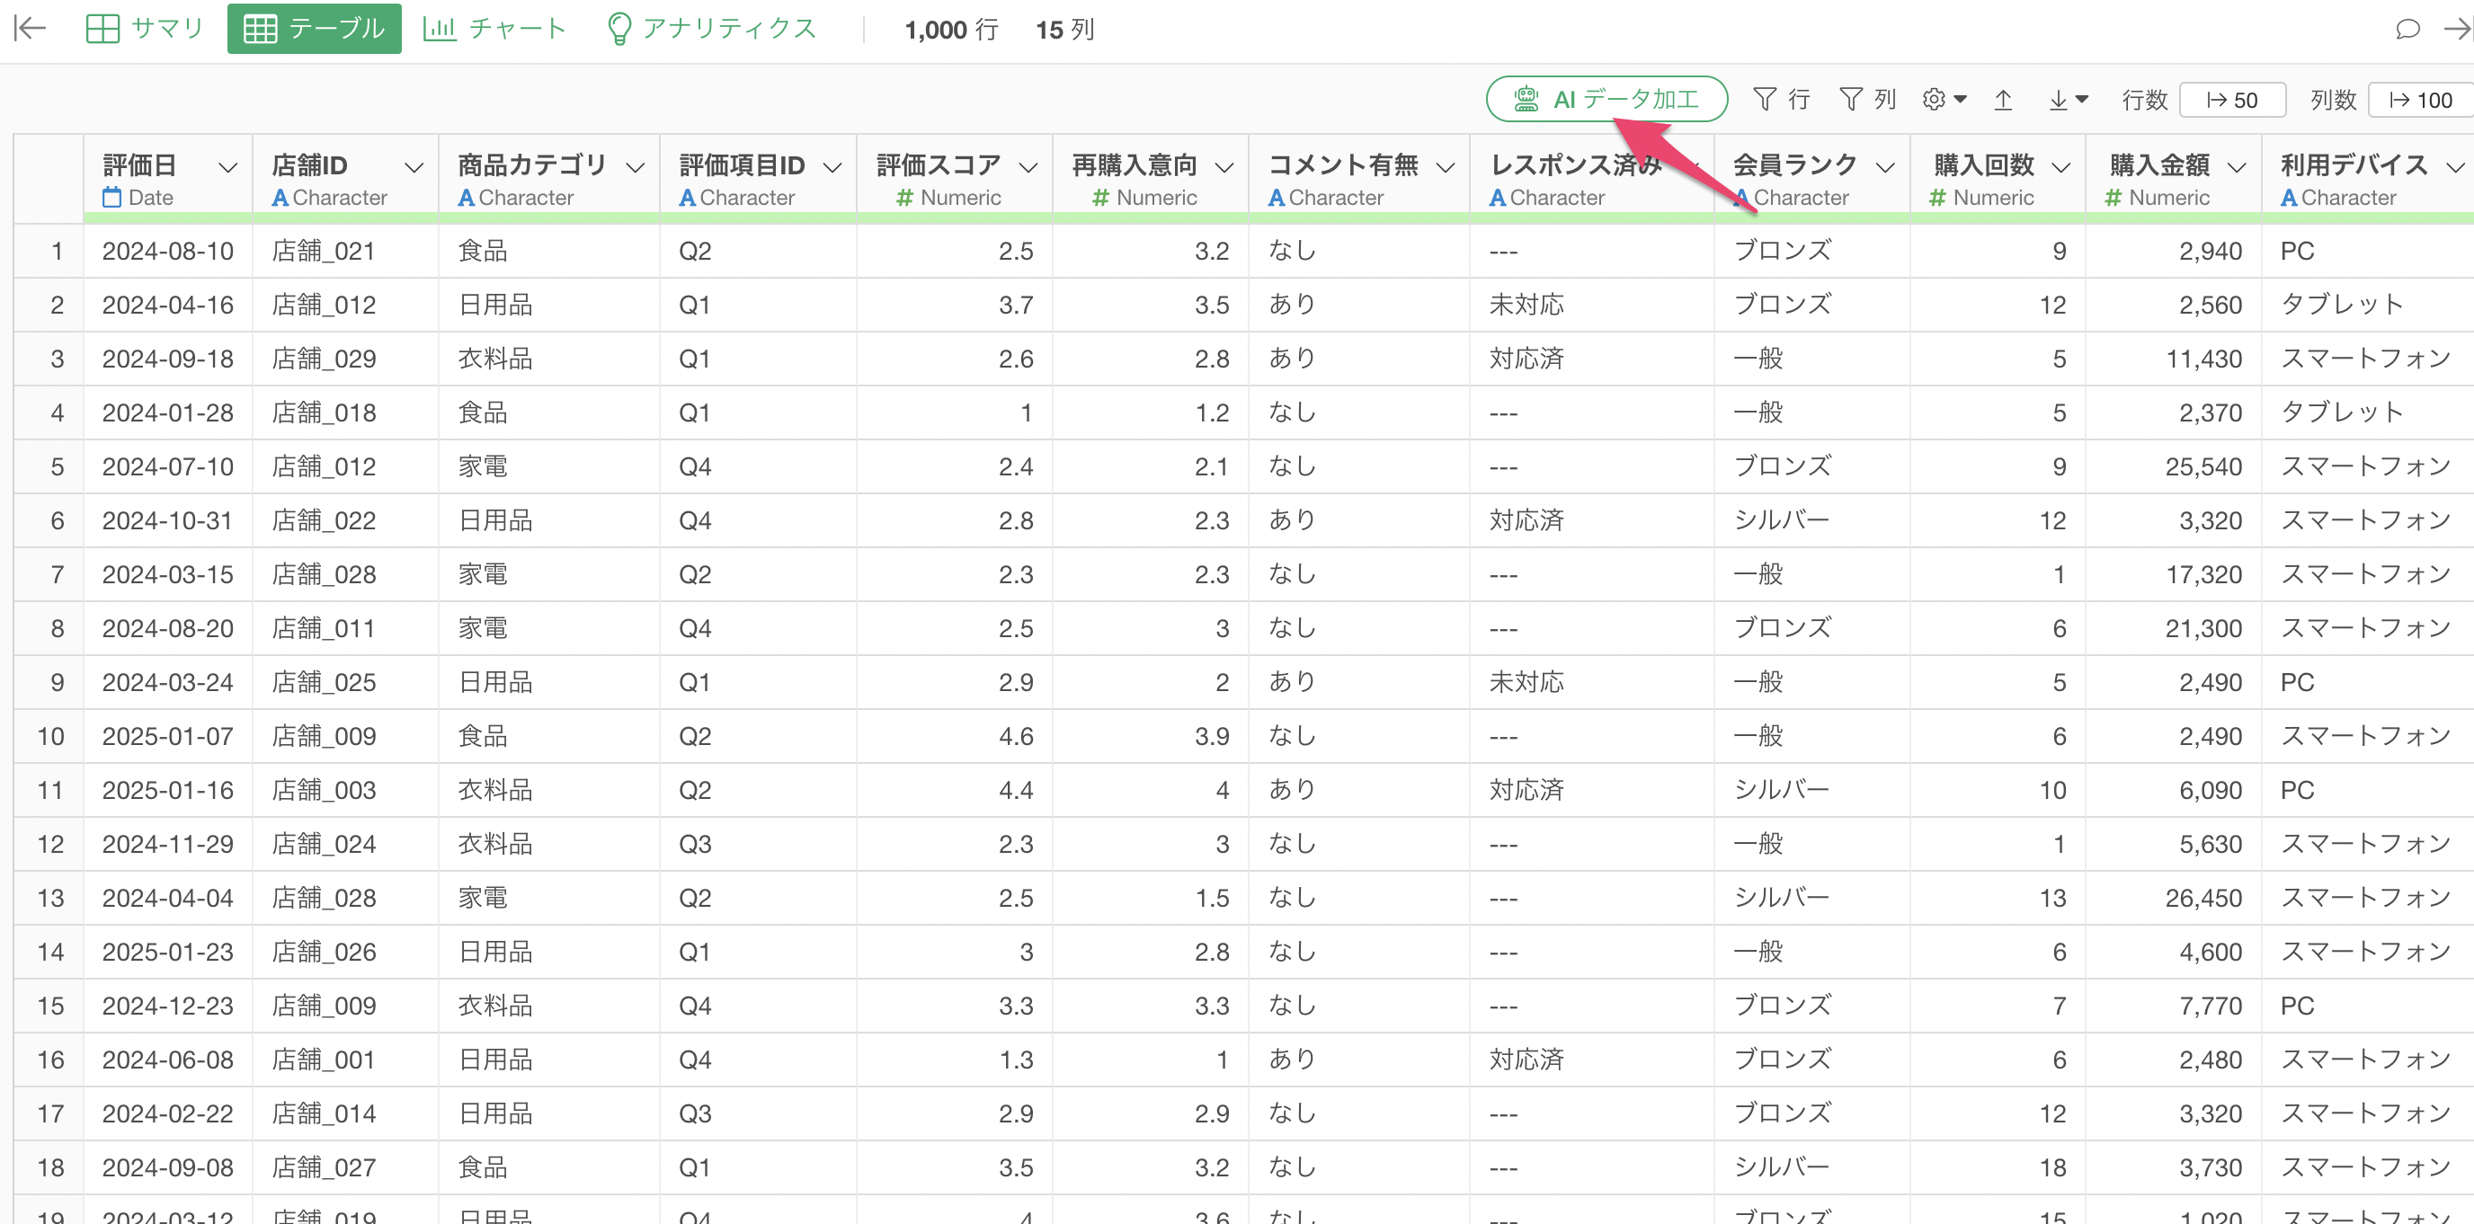Click the right arrow icon at top
The height and width of the screenshot is (1224, 2474).
pos(2457,29)
